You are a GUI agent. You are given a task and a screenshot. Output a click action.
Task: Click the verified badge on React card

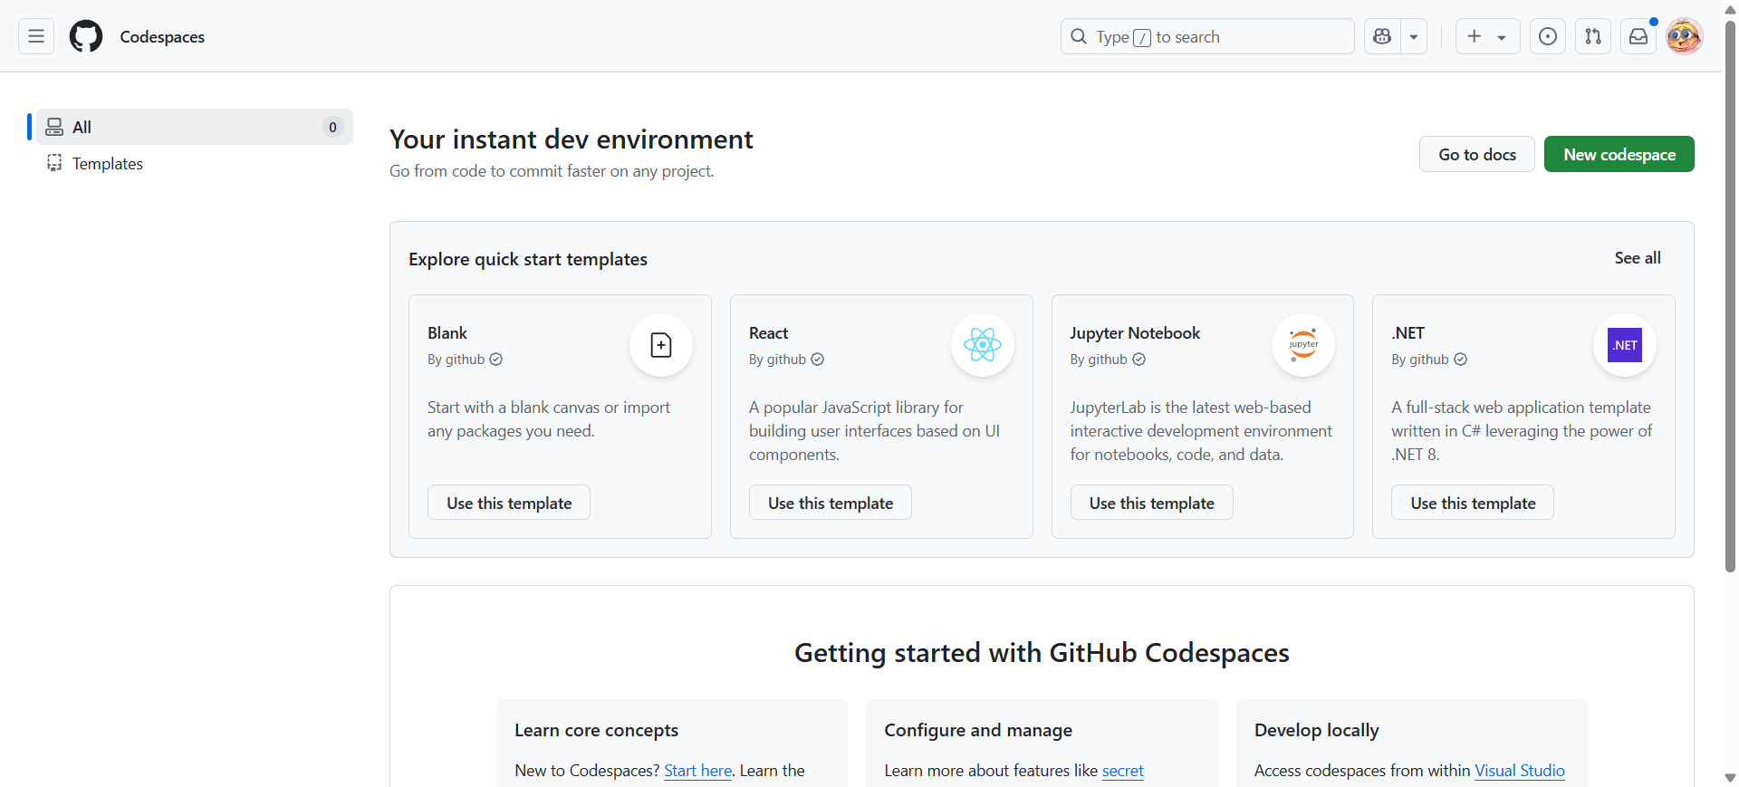[x=818, y=360]
